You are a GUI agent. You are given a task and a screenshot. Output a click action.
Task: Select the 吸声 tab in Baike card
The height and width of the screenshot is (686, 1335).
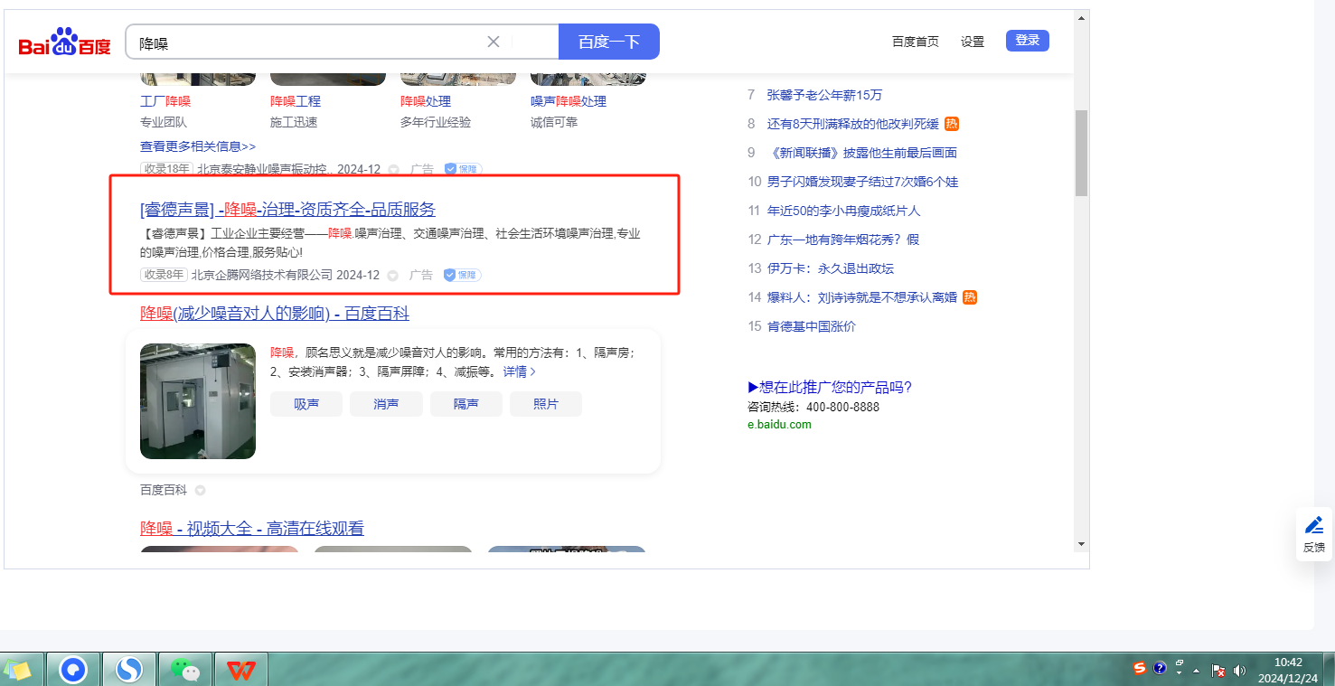pos(306,404)
